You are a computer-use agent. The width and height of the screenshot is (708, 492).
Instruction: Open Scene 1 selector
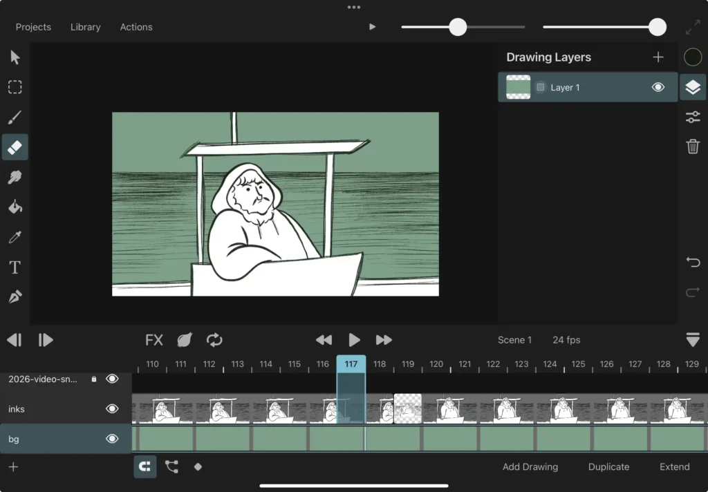click(514, 340)
